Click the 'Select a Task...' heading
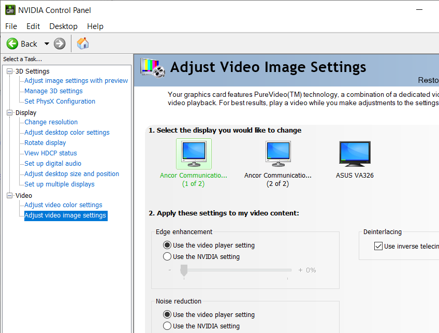Viewport: 439px width, 333px height. click(23, 59)
